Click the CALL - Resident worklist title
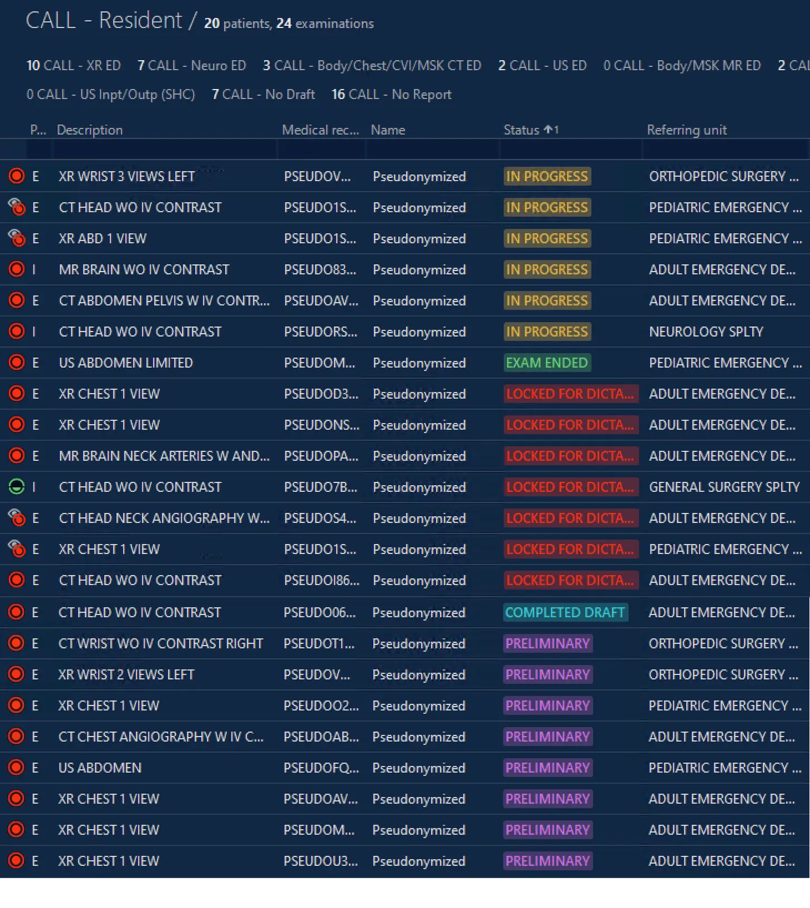Screen dimensions: 810x908 103,21
